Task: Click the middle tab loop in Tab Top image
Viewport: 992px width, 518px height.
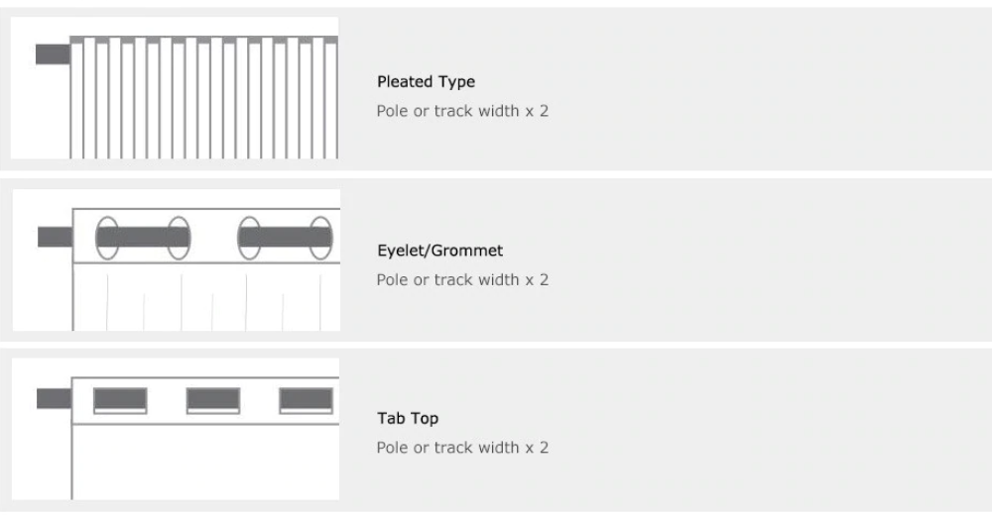Action: click(213, 401)
